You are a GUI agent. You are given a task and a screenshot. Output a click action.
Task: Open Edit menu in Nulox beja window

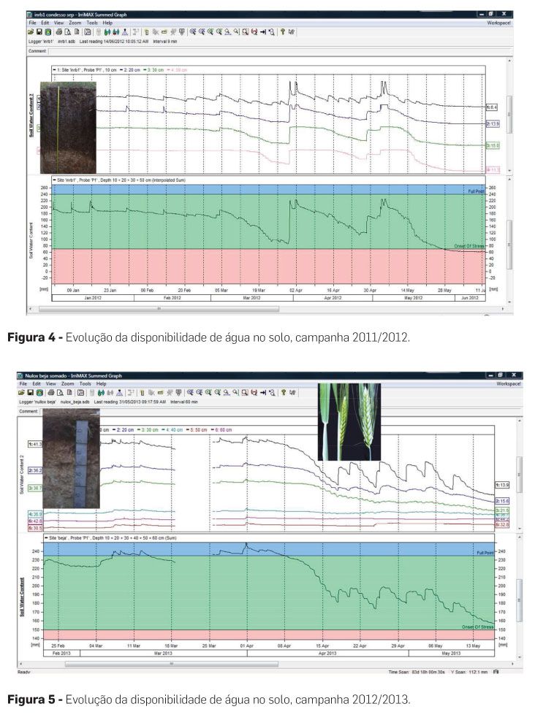click(x=37, y=383)
